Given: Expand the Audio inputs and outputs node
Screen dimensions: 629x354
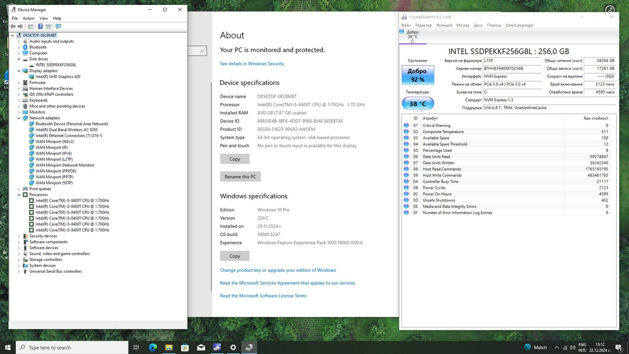Looking at the screenshot, I should pyautogui.click(x=19, y=41).
